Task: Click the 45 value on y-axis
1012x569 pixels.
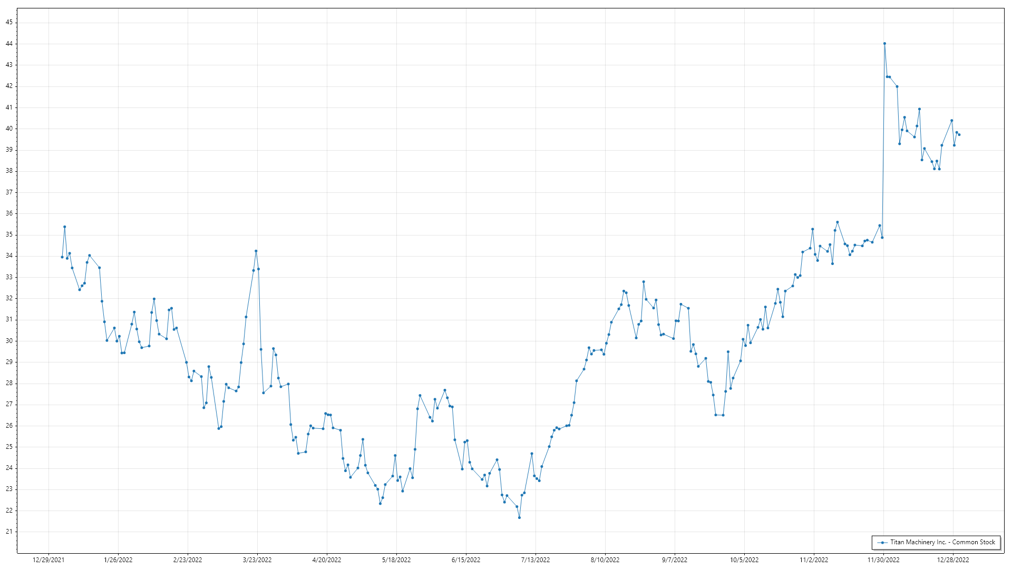Action: click(9, 22)
